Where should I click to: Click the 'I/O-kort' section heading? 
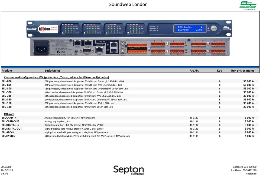(9, 114)
